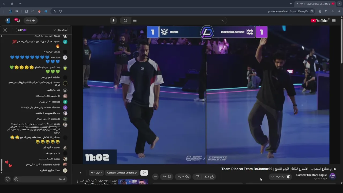The height and width of the screenshot is (193, 343).
Task: Click the search magnifier button
Action: click(x=125, y=21)
